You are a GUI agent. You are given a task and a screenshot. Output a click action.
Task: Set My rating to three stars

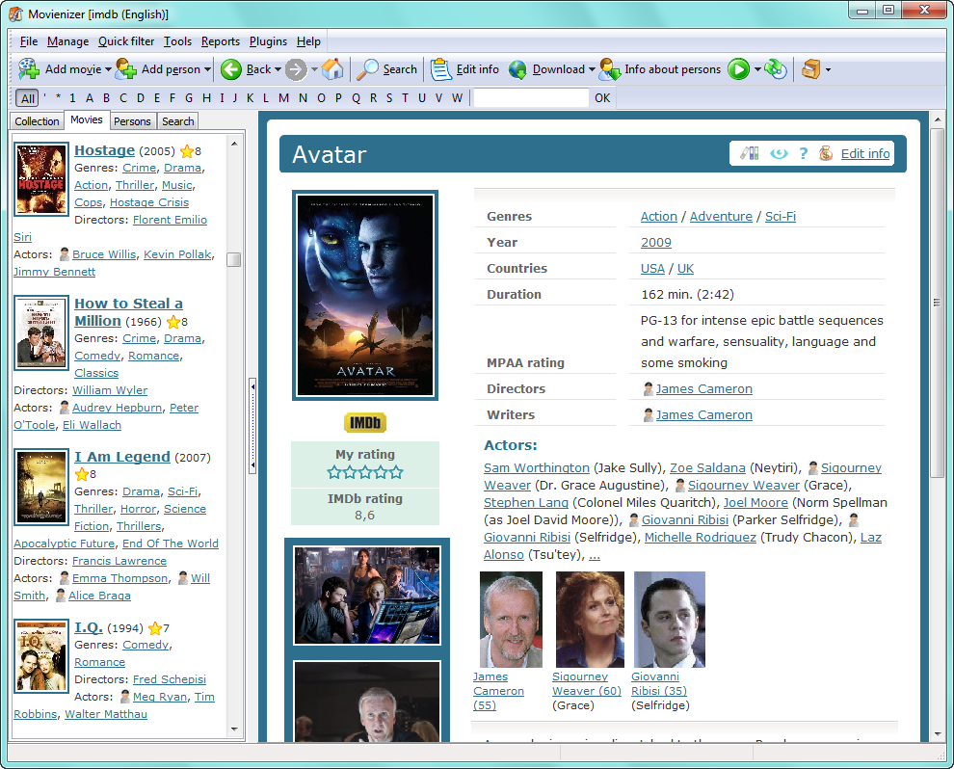coord(365,472)
